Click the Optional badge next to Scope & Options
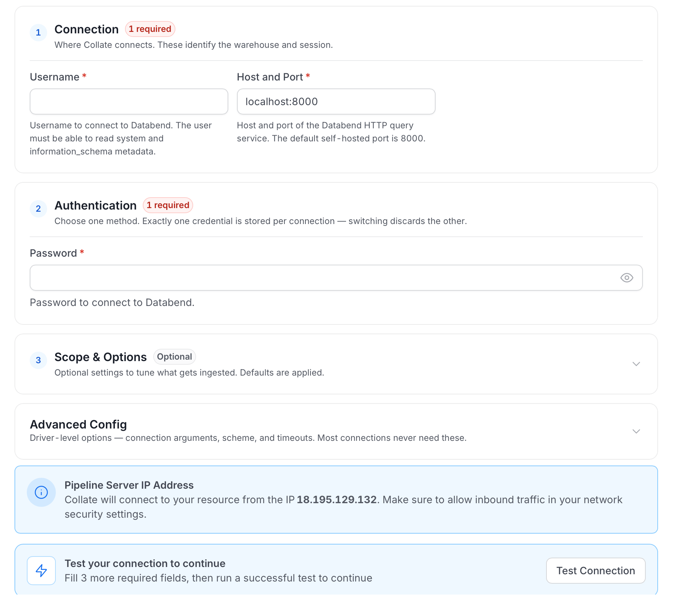This screenshot has height=596, width=674. [174, 357]
